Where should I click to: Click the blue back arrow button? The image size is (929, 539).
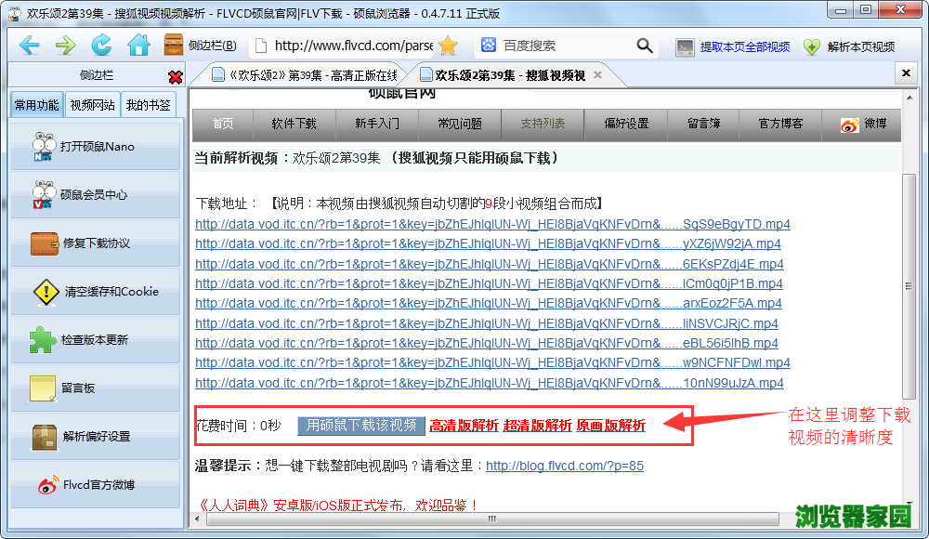[x=29, y=46]
